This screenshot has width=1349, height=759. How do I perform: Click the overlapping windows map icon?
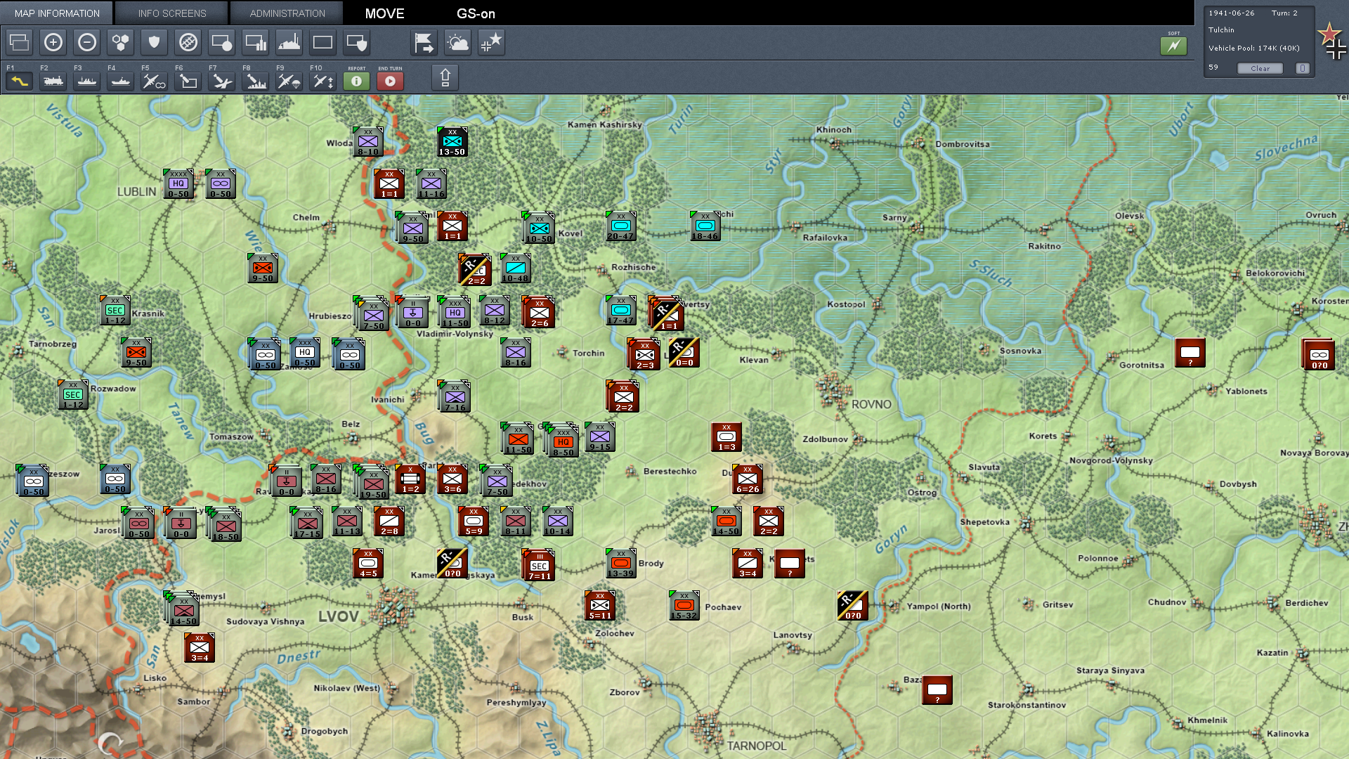pyautogui.click(x=20, y=43)
